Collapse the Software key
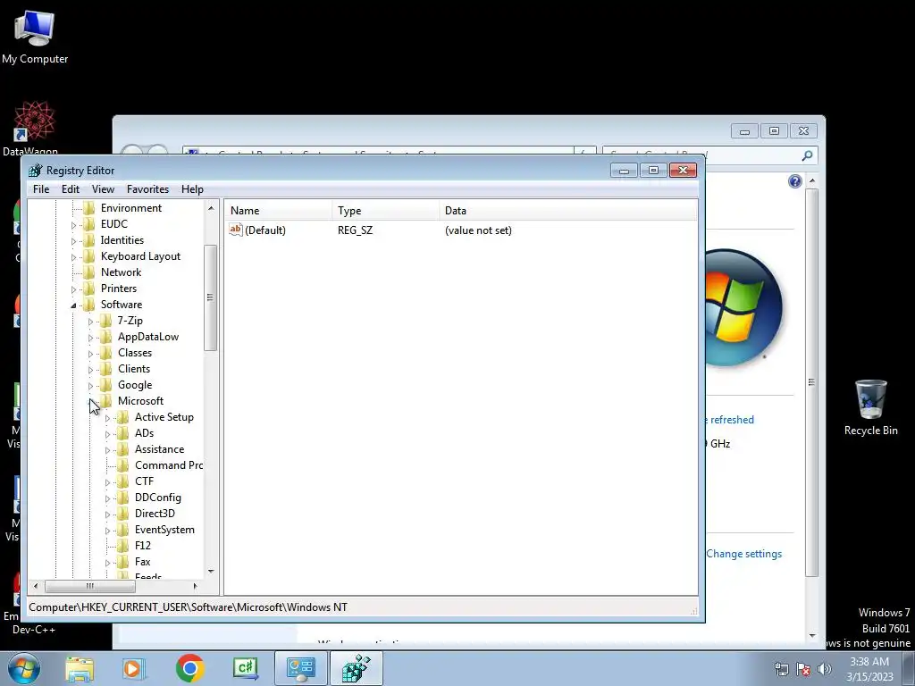Screen dimensions: 915x686 tap(73, 305)
